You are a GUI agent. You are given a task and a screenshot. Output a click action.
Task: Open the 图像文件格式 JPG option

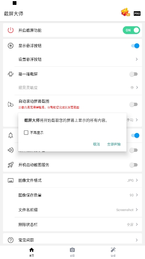point(132,180)
